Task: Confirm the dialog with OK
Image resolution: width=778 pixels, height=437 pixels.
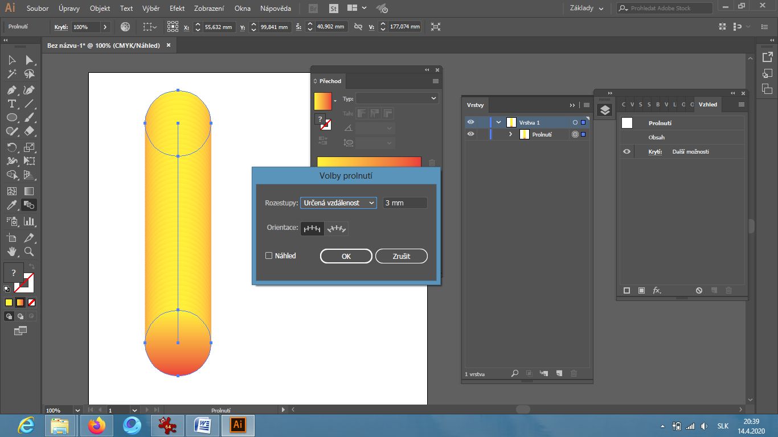Action: pos(346,257)
